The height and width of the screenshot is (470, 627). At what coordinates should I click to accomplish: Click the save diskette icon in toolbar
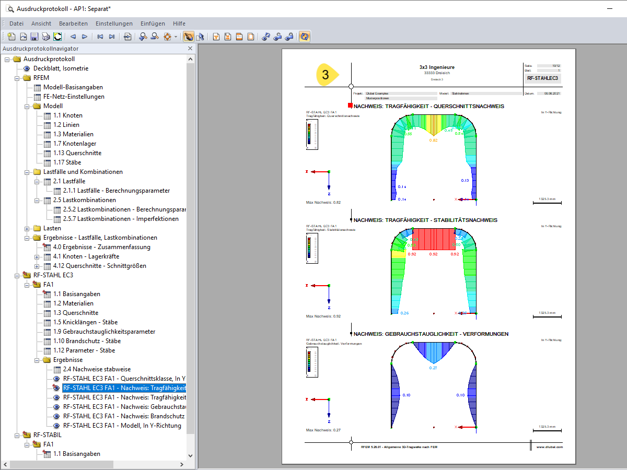(34, 37)
